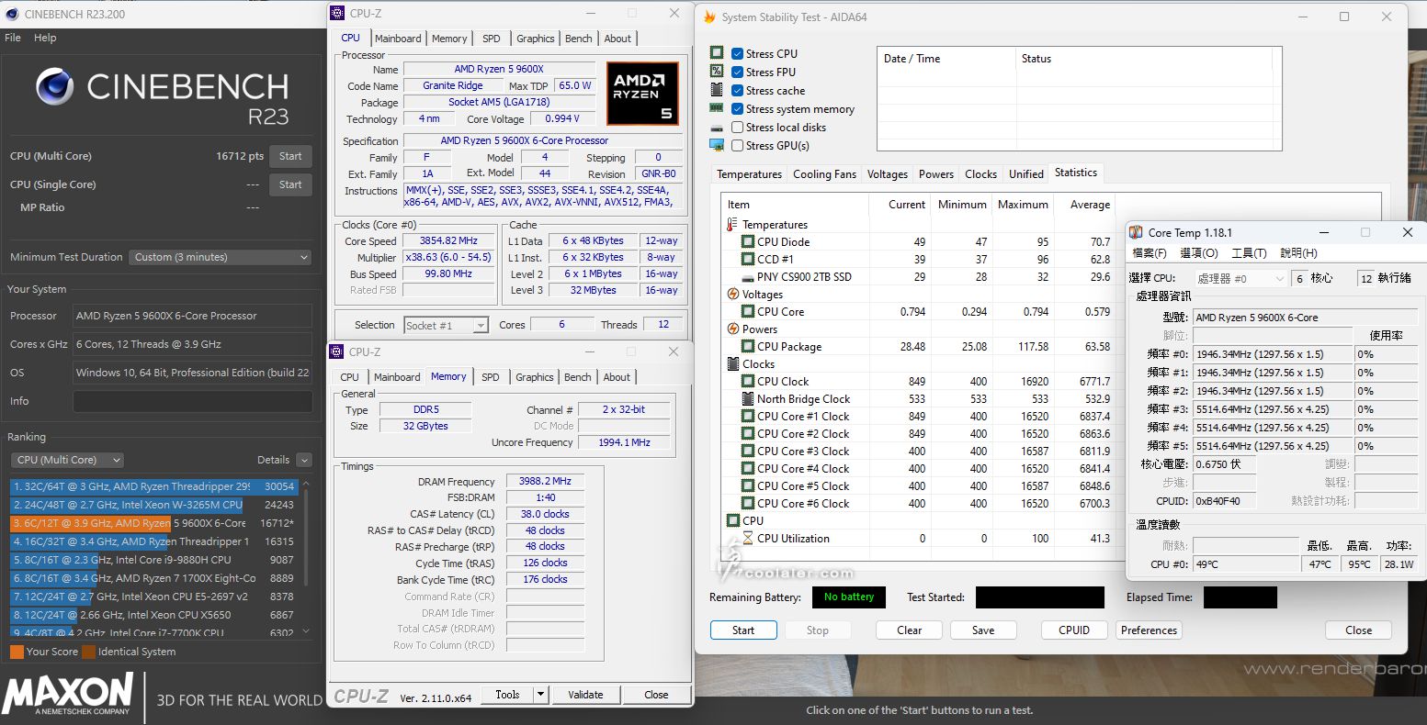Switch to Mainboard tab in upper CPU-Z

[398, 39]
